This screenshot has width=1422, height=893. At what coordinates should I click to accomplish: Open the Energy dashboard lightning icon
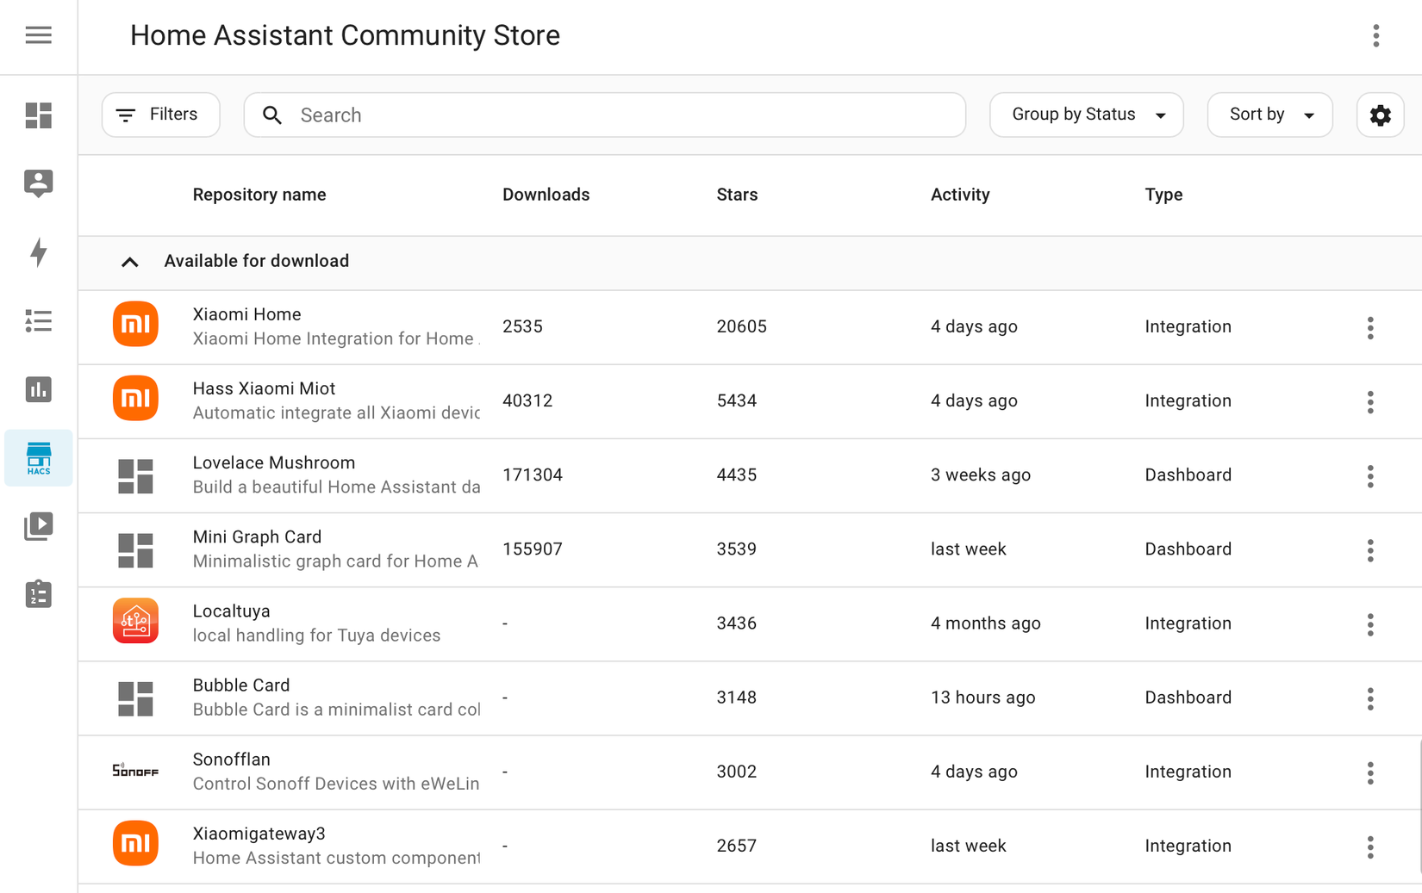(38, 253)
